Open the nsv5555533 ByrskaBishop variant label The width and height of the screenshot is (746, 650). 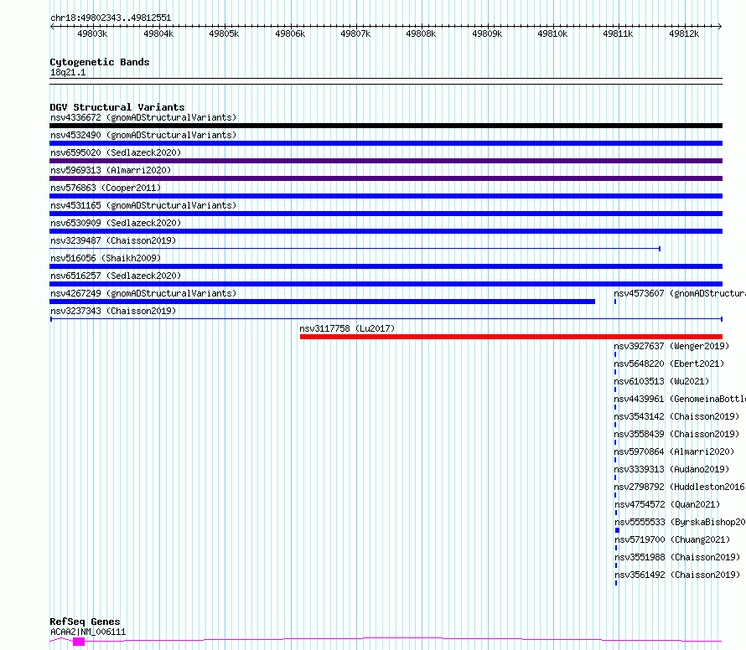pyautogui.click(x=680, y=522)
